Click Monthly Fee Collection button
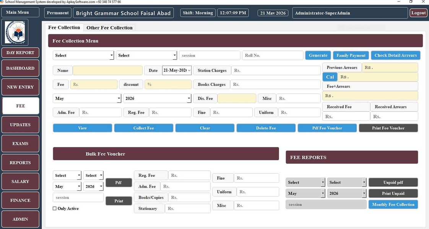 click(393, 205)
